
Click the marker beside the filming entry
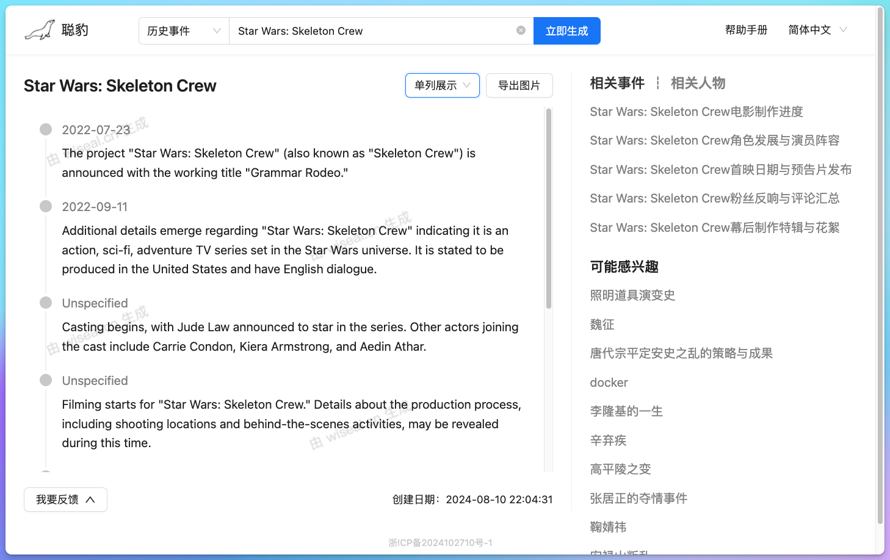tap(46, 380)
